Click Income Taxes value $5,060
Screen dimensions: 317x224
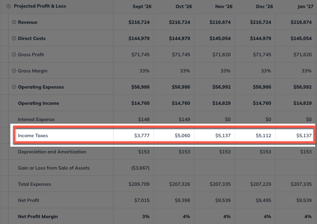tap(182, 135)
